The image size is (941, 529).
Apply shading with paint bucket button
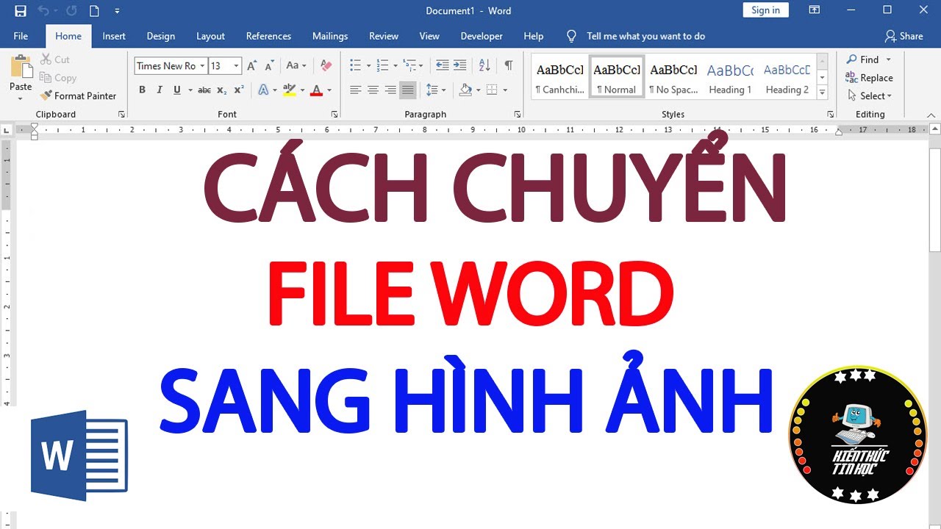pos(465,90)
